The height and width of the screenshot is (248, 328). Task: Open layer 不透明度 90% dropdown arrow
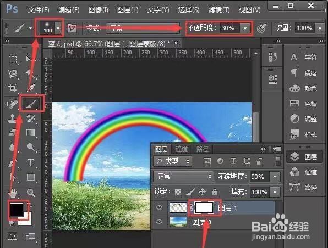click(275, 177)
